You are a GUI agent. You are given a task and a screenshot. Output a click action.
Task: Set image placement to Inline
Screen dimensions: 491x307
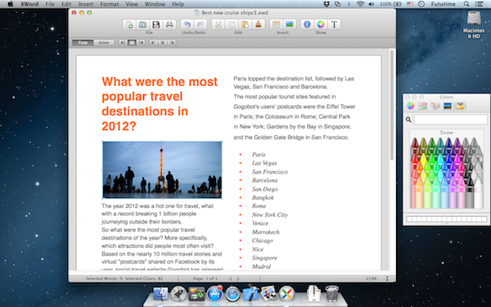tap(104, 43)
